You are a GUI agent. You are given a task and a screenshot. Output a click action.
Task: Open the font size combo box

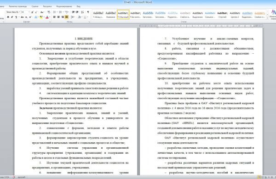tap(25, 12)
